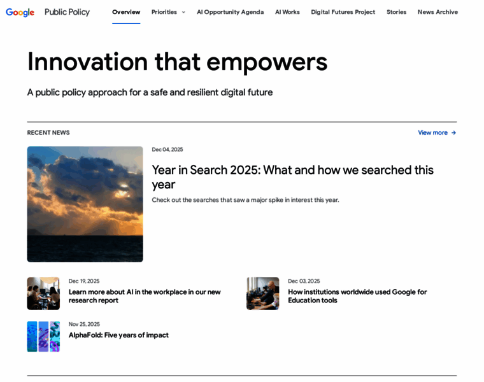Click the RECENT NEWS heading

pyautogui.click(x=48, y=132)
